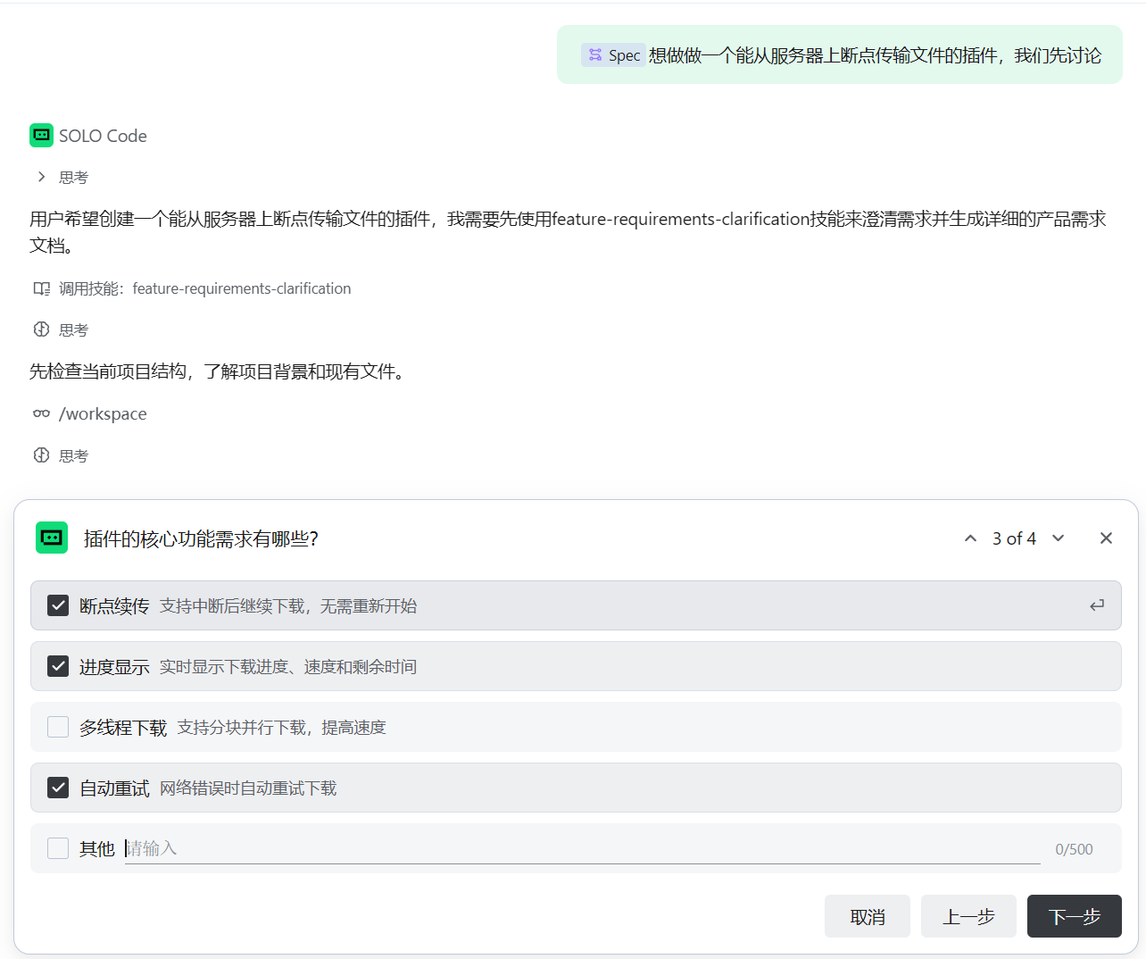Go to previous question with up chevron
Viewport: 1146px width, 959px height.
pyautogui.click(x=970, y=538)
